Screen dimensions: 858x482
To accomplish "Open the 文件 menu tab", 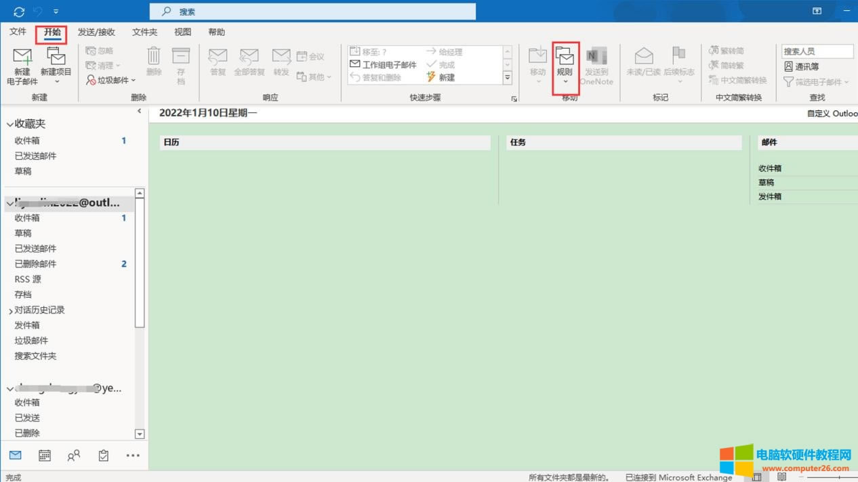I will pos(18,32).
